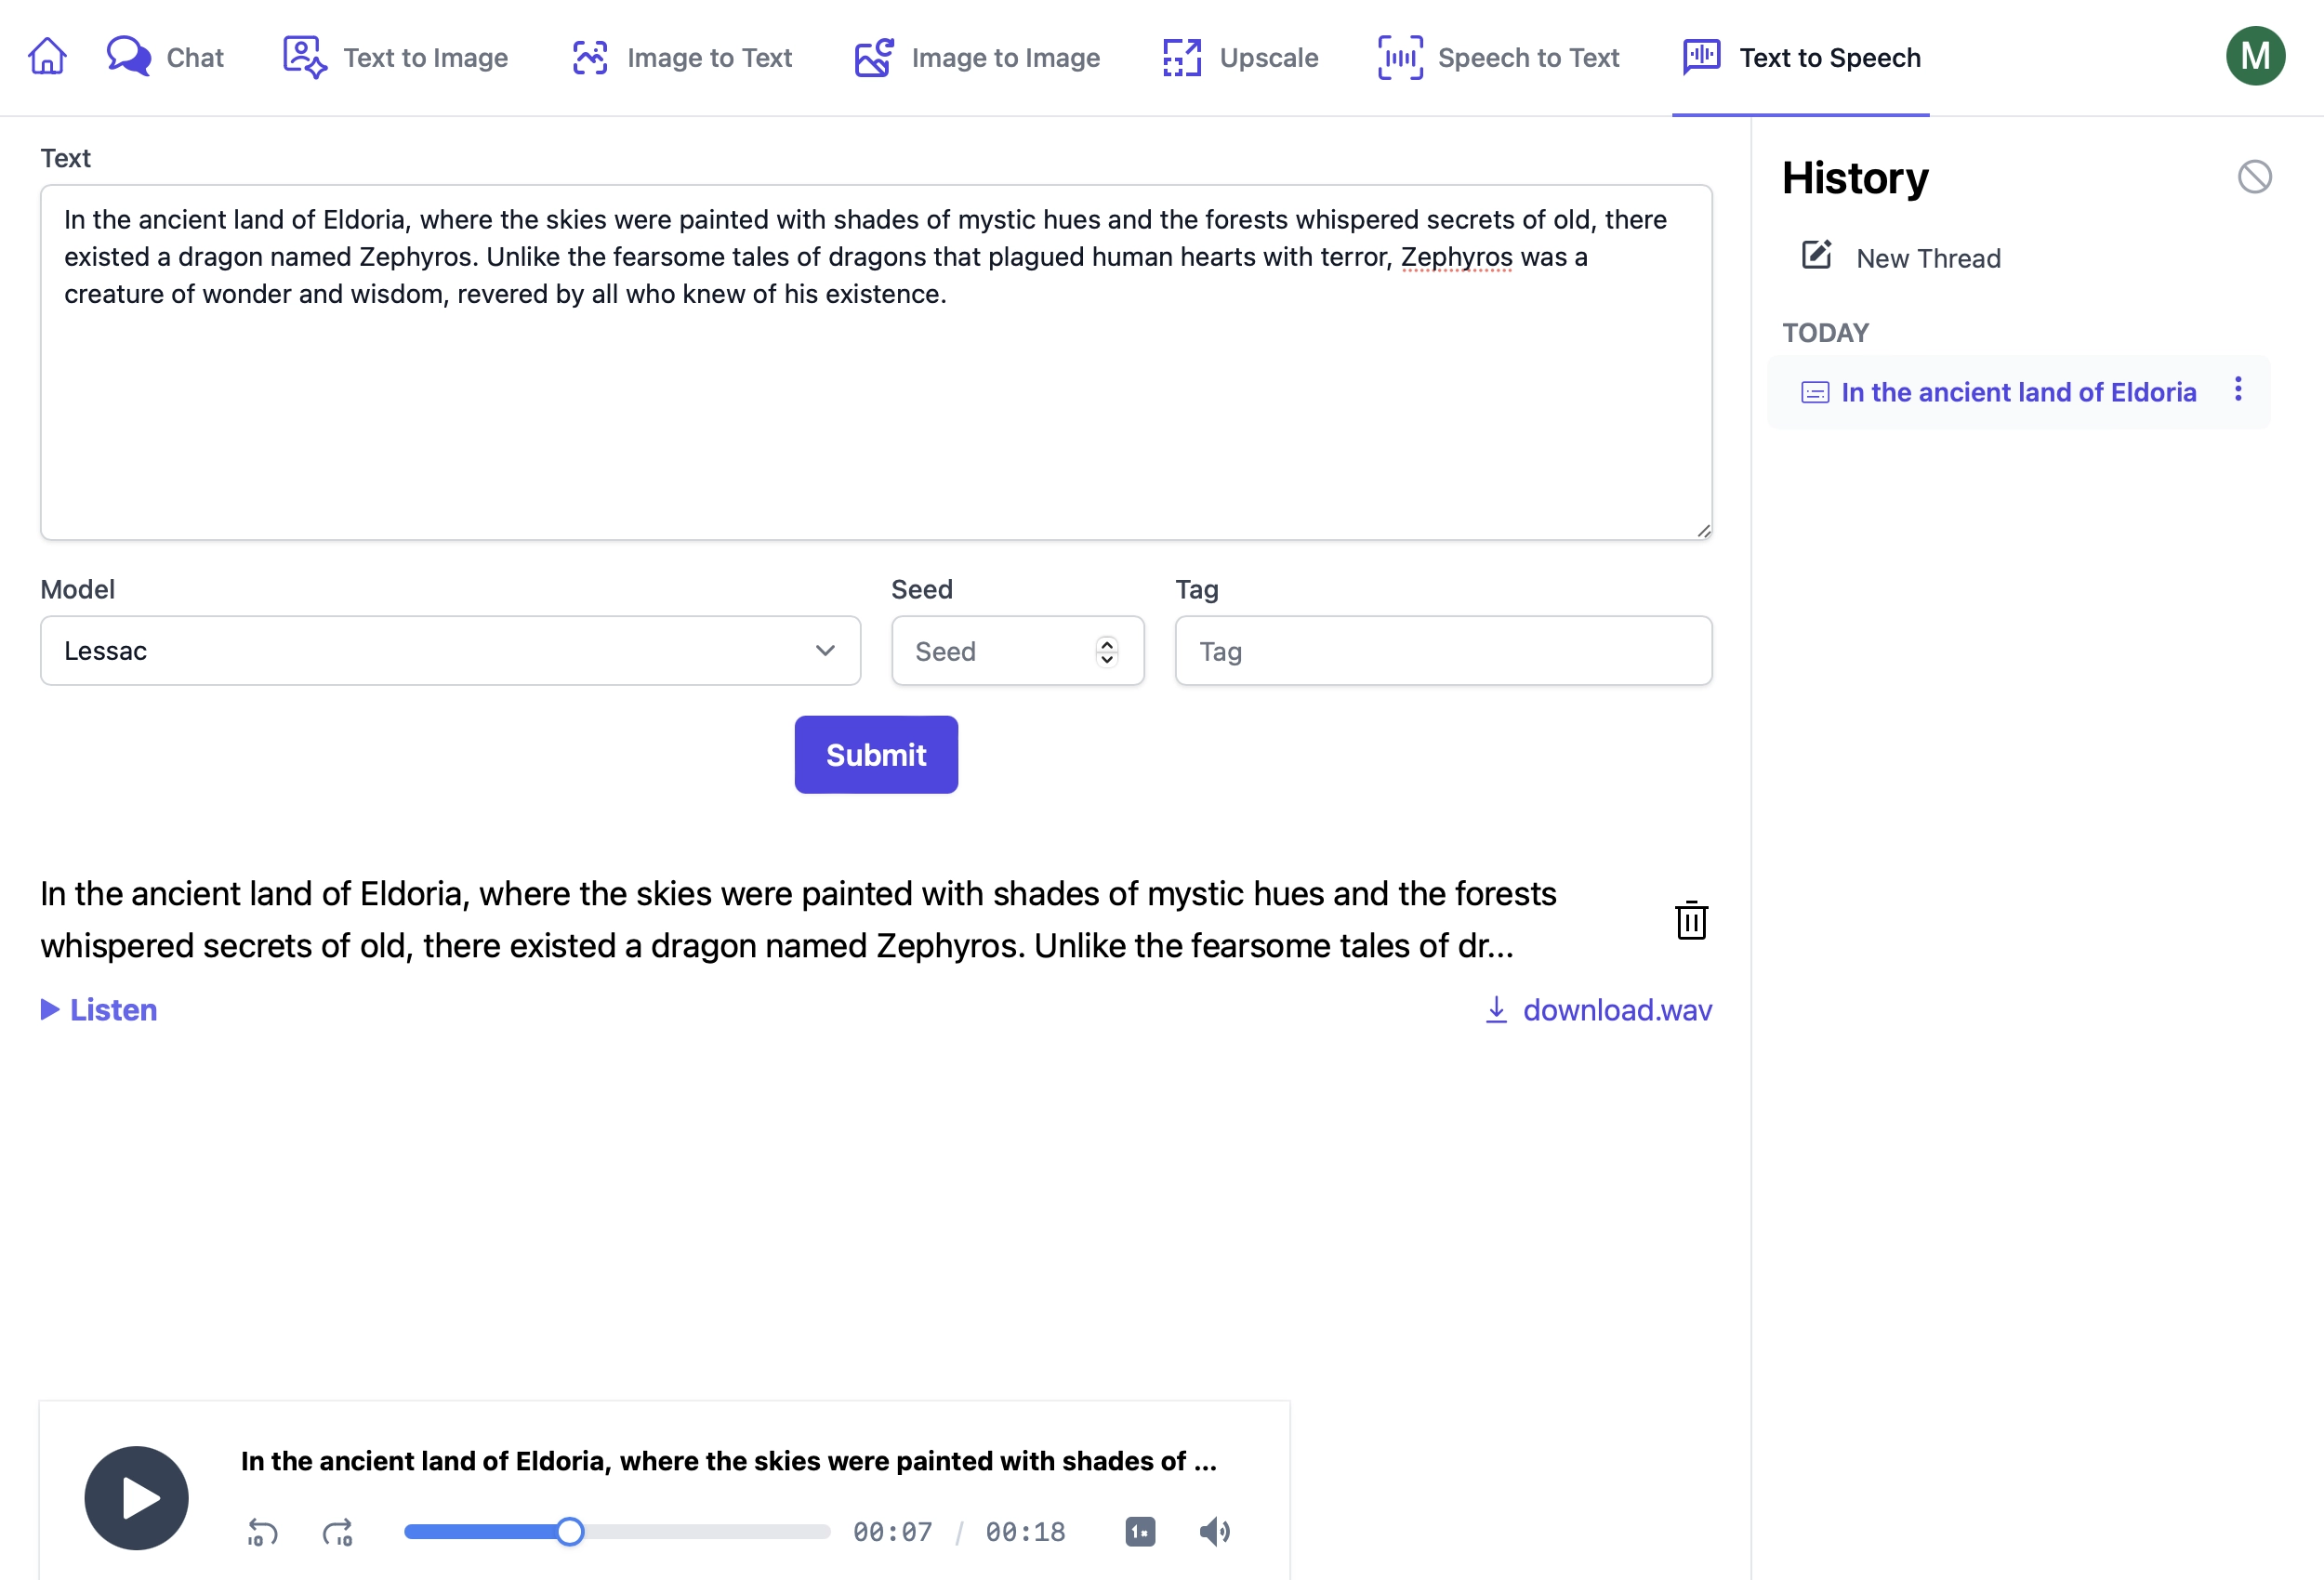Screen dimensions: 2324x1580
Task: Delete the generated audio with trash icon
Action: tap(1691, 920)
